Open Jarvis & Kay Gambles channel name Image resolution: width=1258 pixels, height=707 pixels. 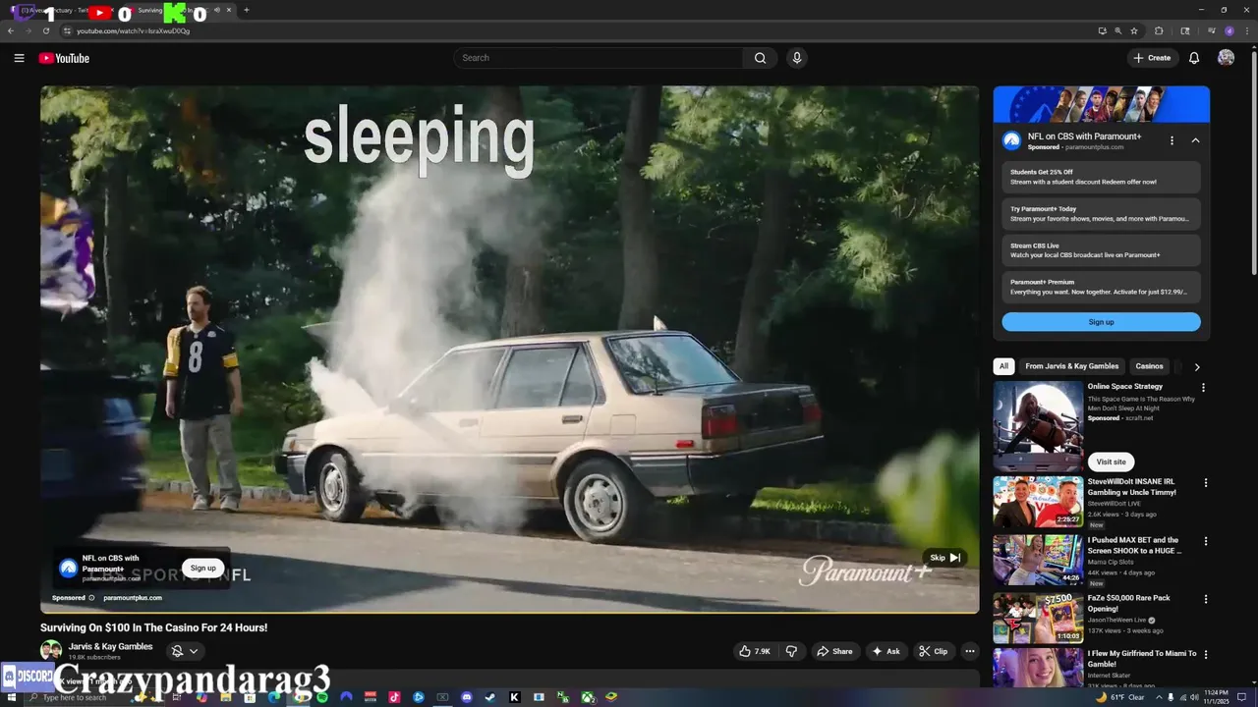click(110, 646)
